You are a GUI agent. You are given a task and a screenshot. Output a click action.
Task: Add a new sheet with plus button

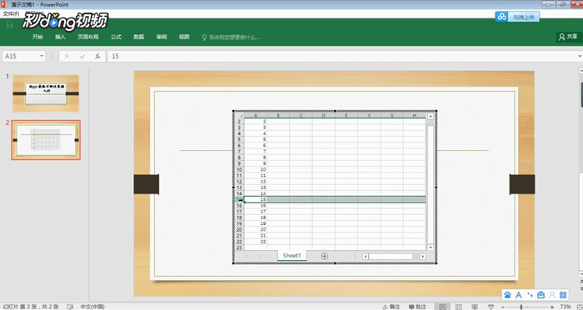tap(324, 256)
